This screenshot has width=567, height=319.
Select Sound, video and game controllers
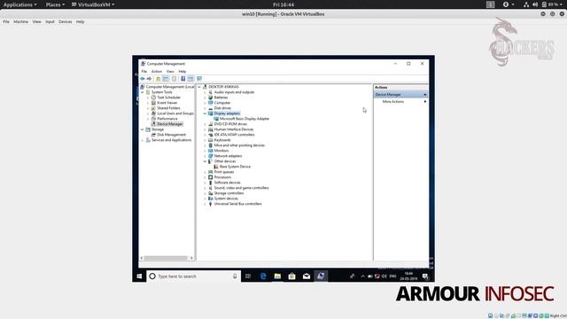[x=241, y=188]
